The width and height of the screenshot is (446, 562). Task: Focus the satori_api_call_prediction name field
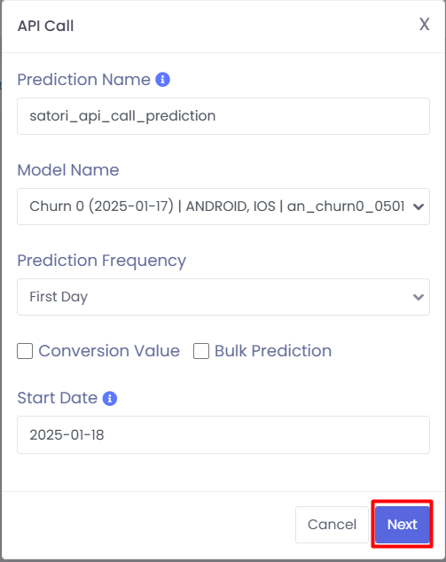223,116
